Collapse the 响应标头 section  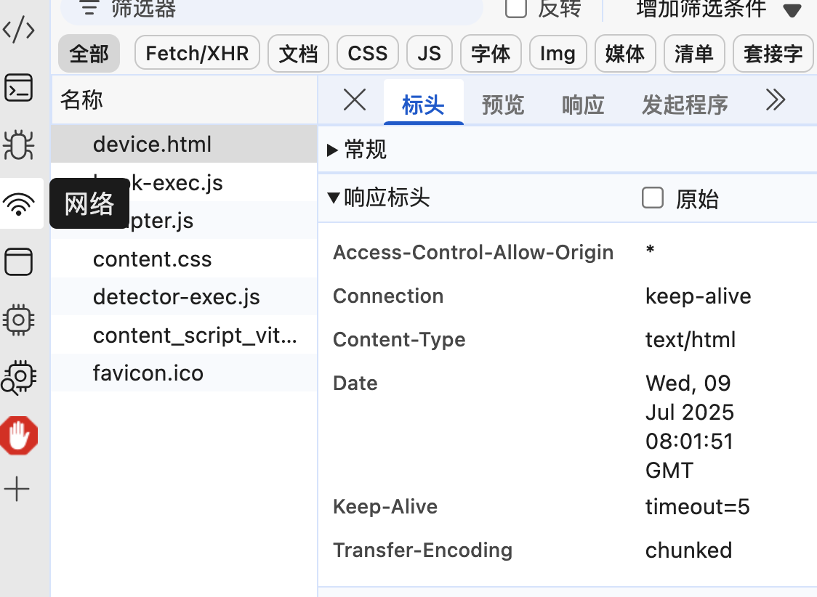coord(334,198)
